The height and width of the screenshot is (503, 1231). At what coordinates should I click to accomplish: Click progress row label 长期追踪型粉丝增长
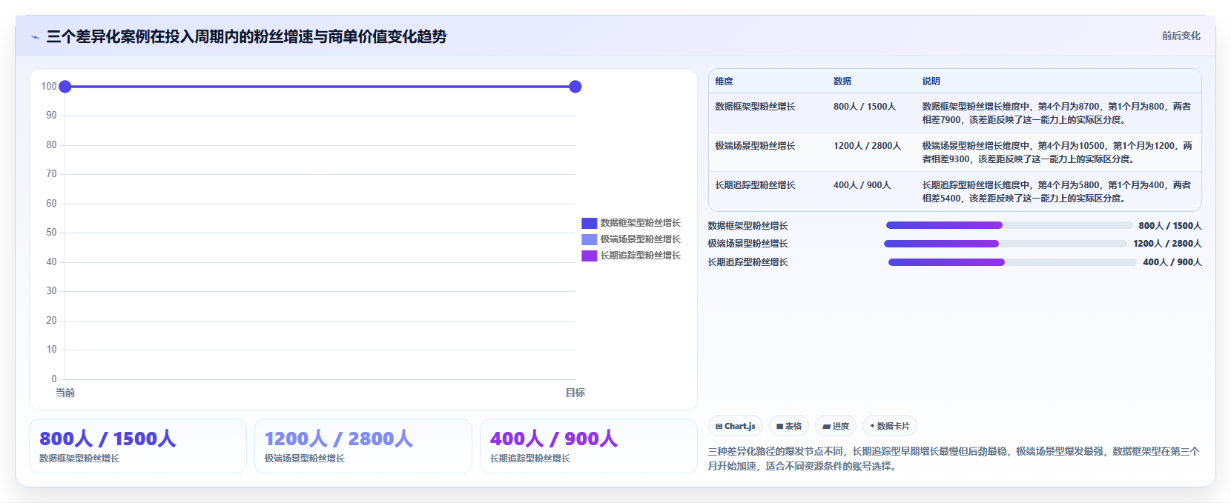tap(747, 262)
